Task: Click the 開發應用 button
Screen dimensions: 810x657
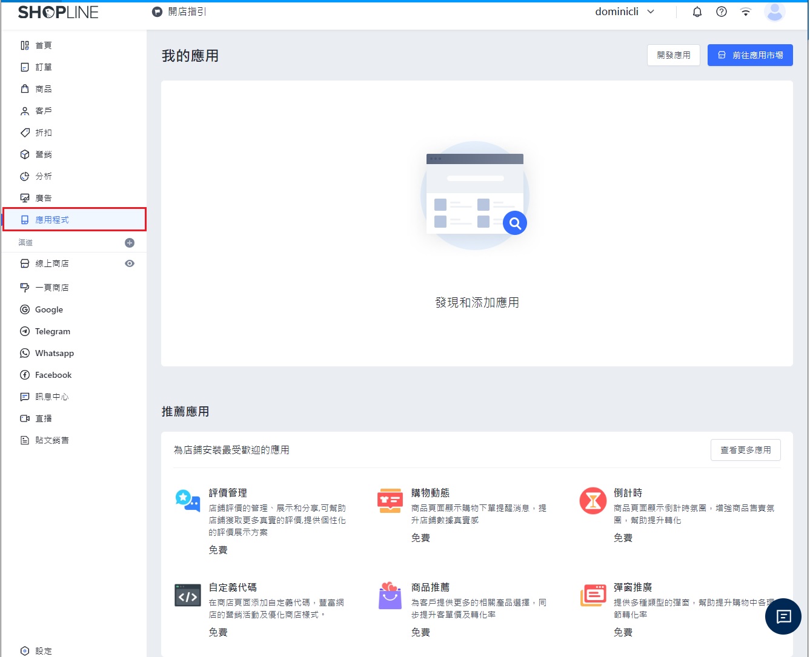Action: 674,55
